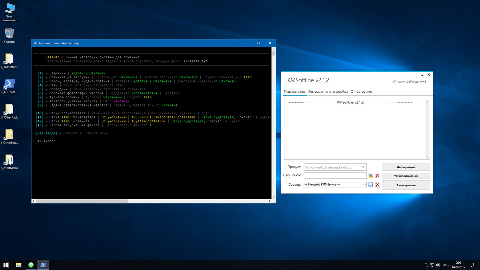The height and width of the screenshot is (270, 480).
Task: Click KMSoffline log scrollbar up arrow
Action: [427, 102]
